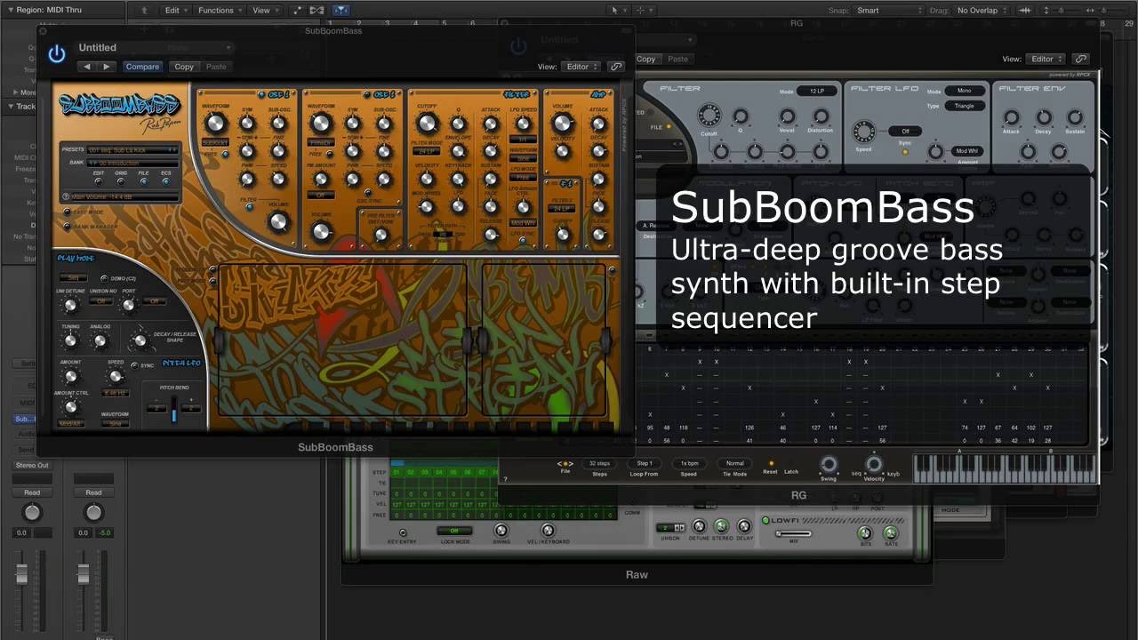Viewport: 1138px width, 640px height.
Task: Toggle the Bank Manager button
Action: (x=67, y=227)
